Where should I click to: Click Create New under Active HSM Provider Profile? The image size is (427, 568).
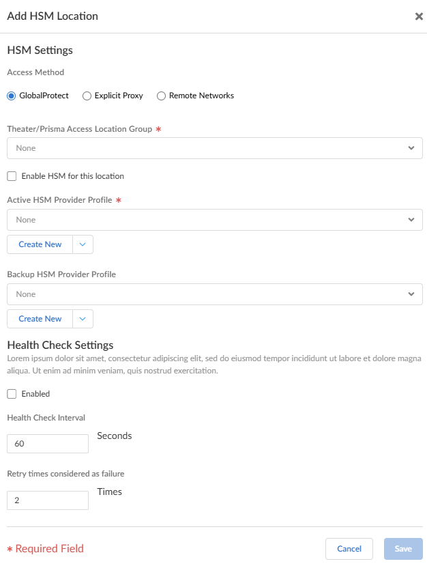40,244
